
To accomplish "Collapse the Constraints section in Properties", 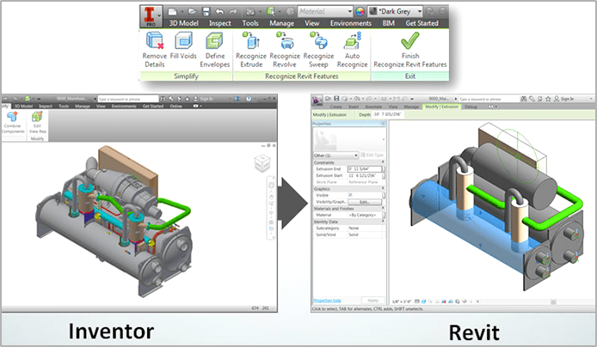I will click(x=383, y=162).
